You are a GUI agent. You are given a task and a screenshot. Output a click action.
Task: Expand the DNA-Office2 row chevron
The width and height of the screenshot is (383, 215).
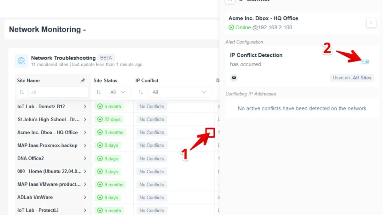85,158
